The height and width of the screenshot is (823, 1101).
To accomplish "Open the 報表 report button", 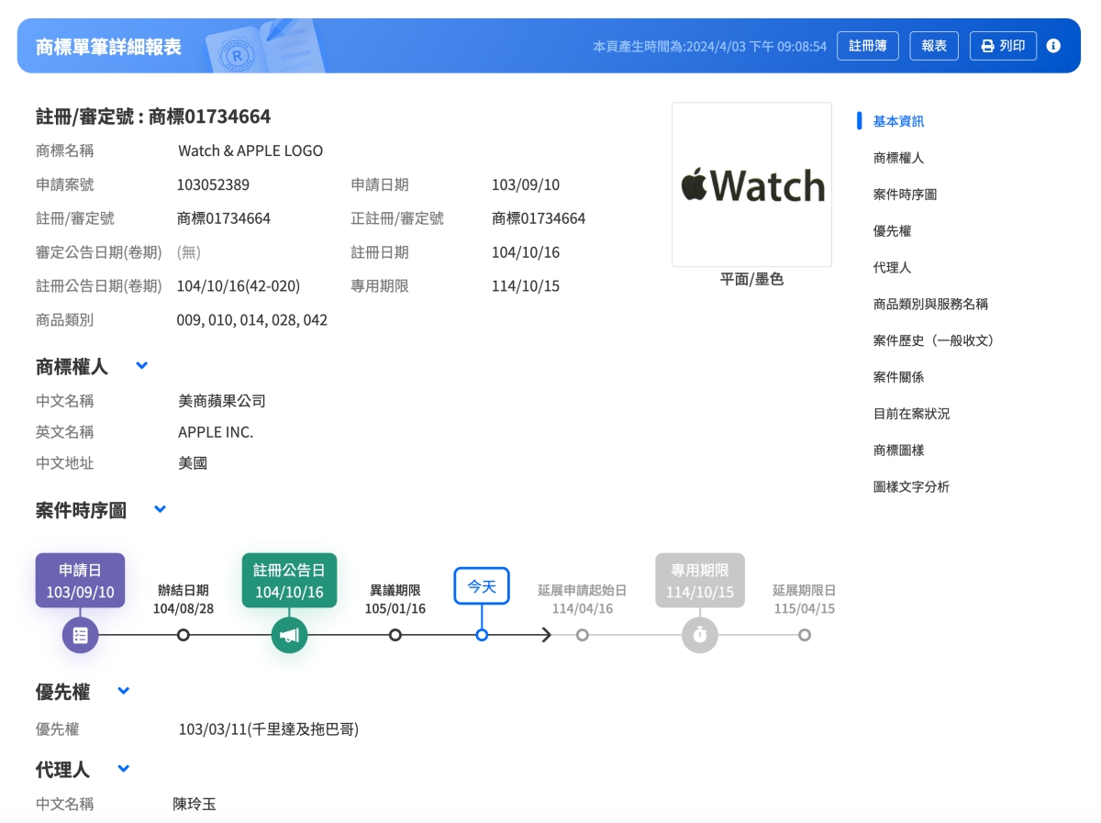I will pos(934,46).
